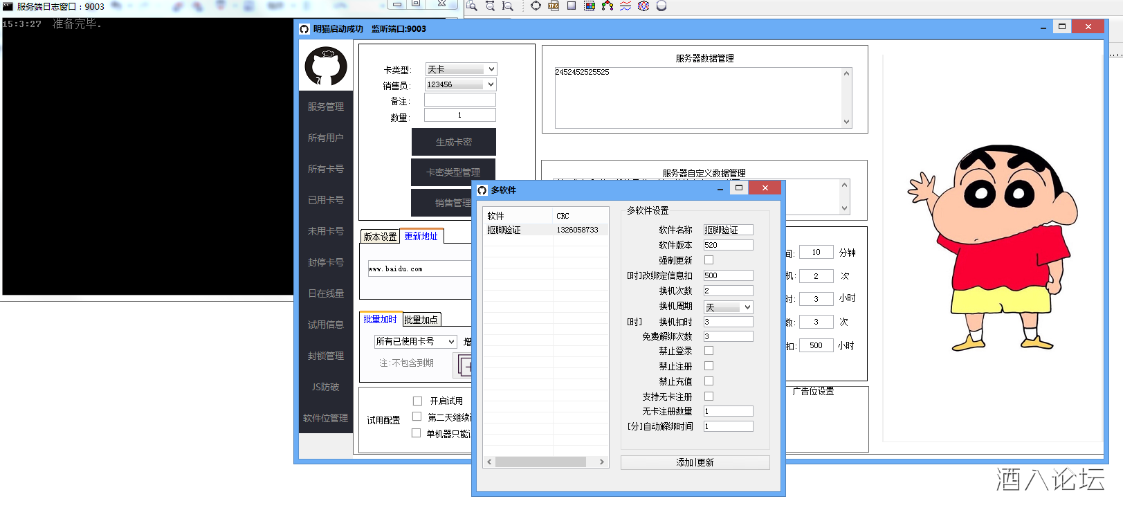This screenshot has height=510, width=1123.
Task: Click the 软件版本 field showing 520
Action: 728,245
